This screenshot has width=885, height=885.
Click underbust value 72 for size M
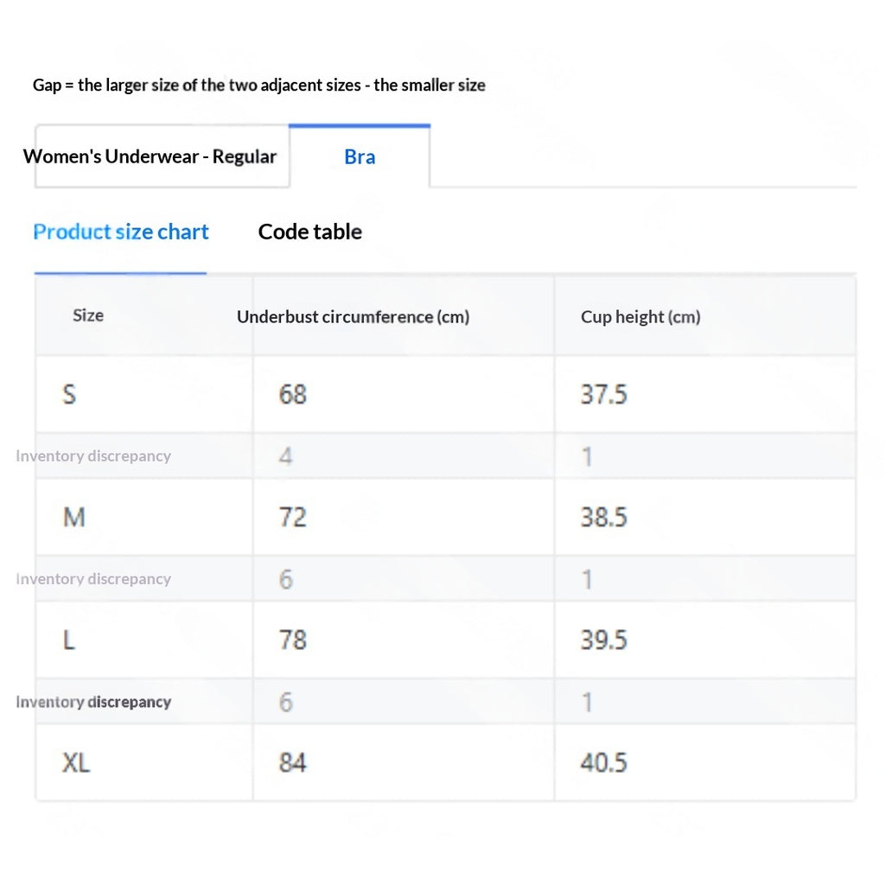tap(292, 518)
